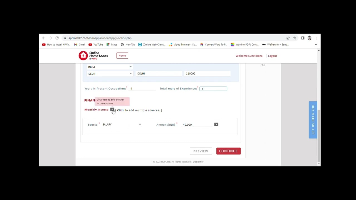This screenshot has height=200, width=356.
Task: Click the browser forward arrow
Action: (50, 38)
